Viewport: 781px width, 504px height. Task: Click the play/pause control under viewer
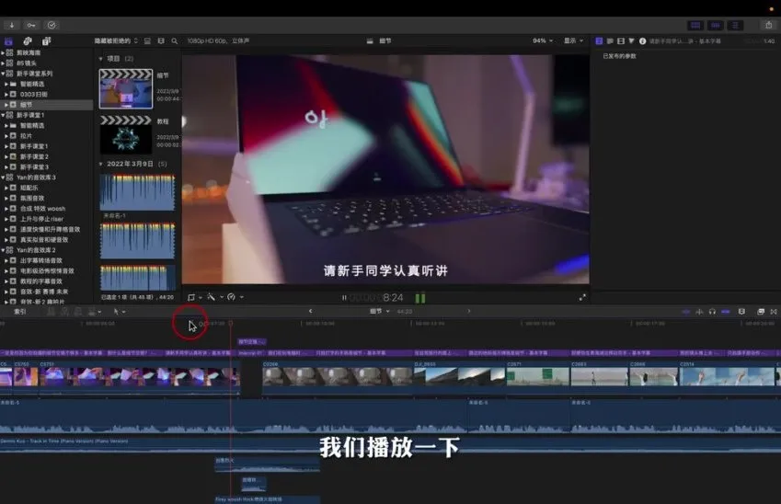[344, 298]
